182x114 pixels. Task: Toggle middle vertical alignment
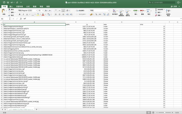pos(59,10)
